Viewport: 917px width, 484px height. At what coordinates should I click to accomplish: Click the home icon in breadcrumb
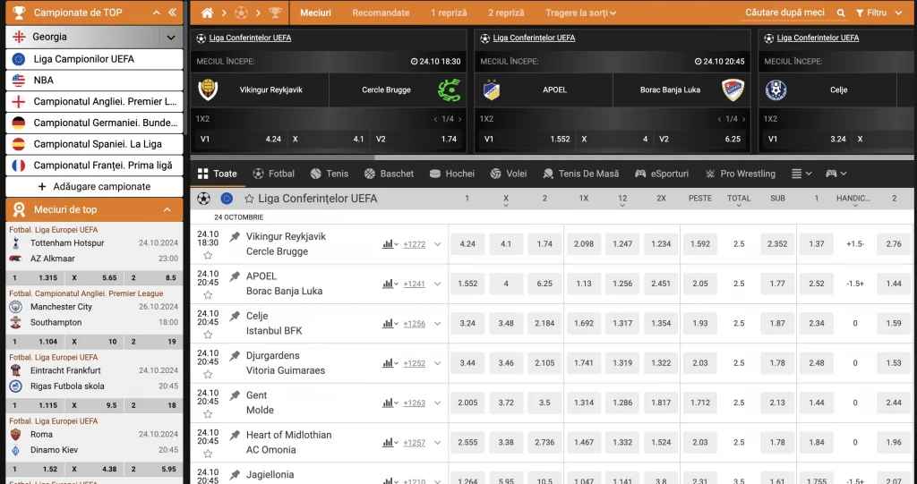click(208, 13)
